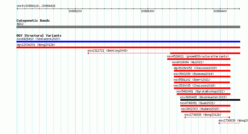Select nsv5482491 (ByrskaBishop2022) label
This screenshot has width=248, height=134.
201,91
